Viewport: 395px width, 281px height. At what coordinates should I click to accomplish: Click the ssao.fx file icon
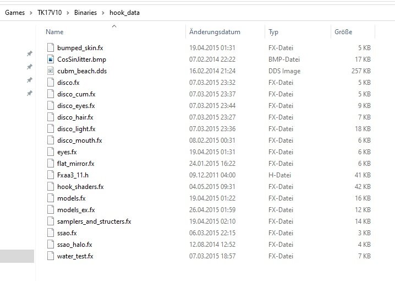[51, 233]
